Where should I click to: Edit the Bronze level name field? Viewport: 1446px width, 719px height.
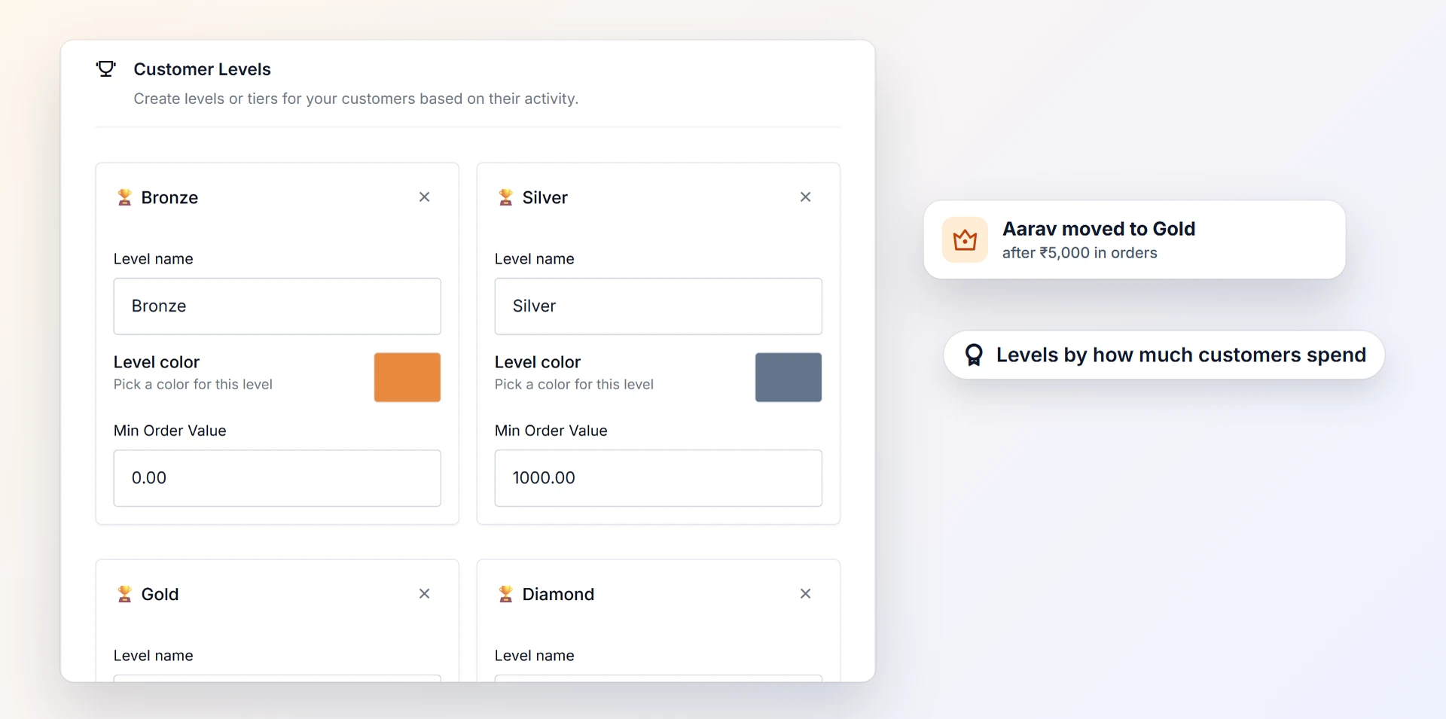(277, 306)
